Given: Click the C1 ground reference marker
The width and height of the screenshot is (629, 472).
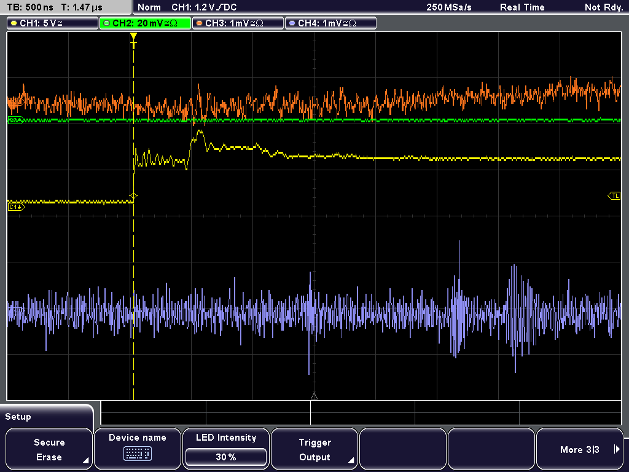Looking at the screenshot, I should click(16, 207).
